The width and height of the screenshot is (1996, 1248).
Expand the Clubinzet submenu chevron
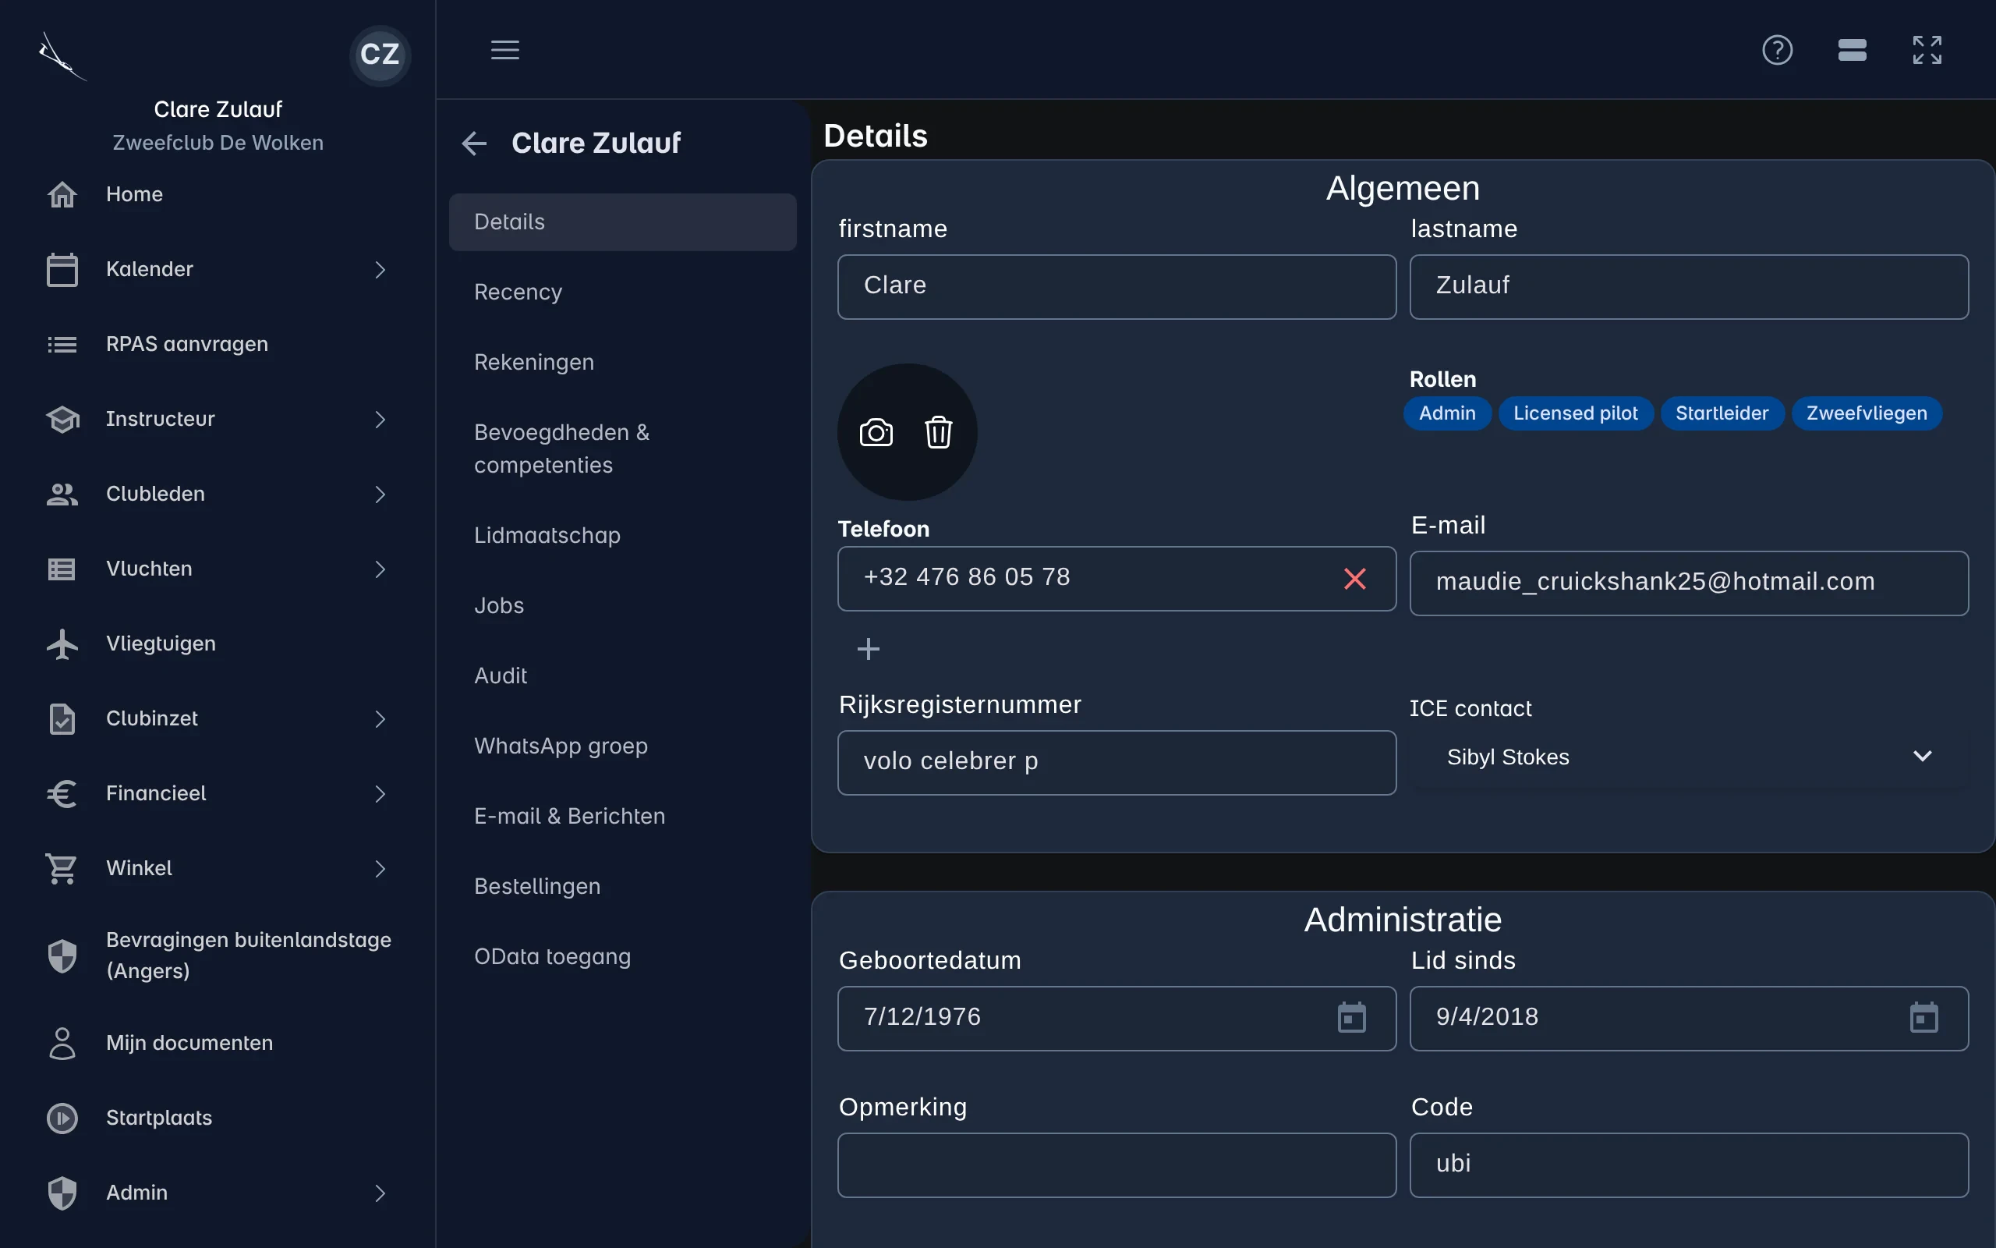point(380,719)
